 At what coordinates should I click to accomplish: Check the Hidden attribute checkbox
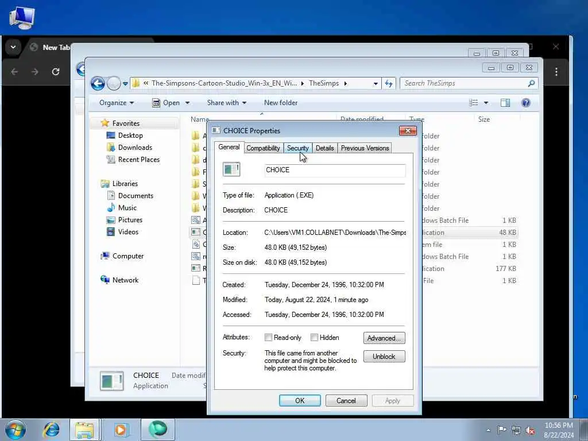[314, 338]
